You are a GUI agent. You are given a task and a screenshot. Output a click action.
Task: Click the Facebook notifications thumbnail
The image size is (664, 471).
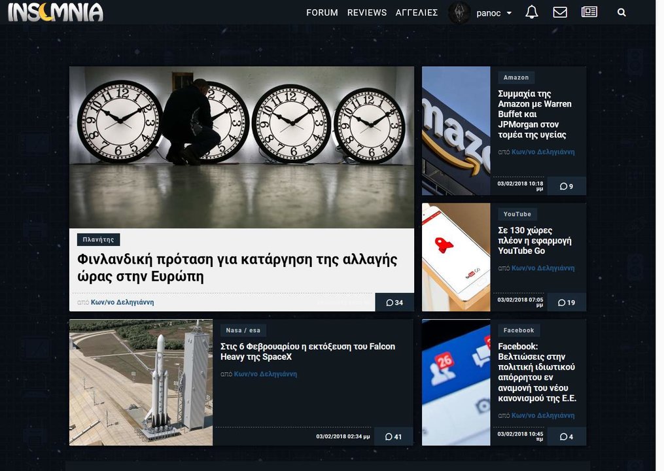(456, 383)
